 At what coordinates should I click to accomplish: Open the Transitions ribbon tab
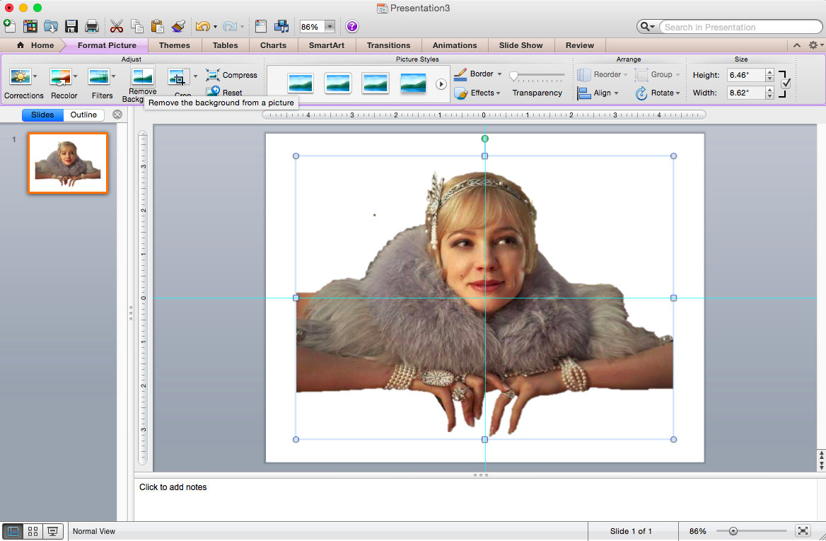coord(388,45)
